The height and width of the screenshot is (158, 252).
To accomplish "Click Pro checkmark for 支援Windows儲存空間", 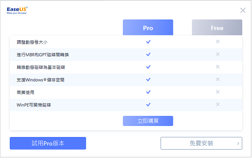I will pos(148,79).
